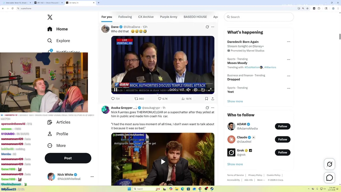
Task: Click the Search X input field
Action: [259, 17]
